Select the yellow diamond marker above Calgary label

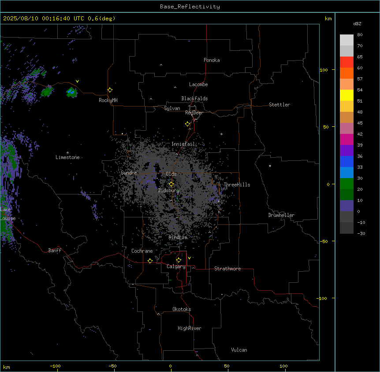[x=179, y=260]
